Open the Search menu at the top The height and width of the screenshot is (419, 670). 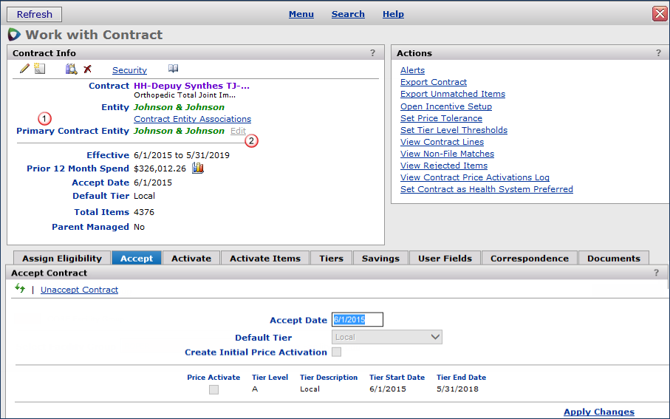coord(348,14)
